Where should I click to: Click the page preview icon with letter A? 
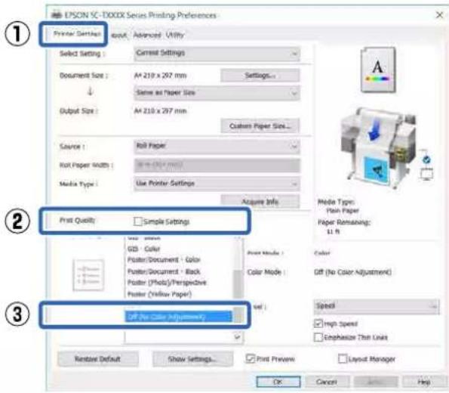[378, 70]
